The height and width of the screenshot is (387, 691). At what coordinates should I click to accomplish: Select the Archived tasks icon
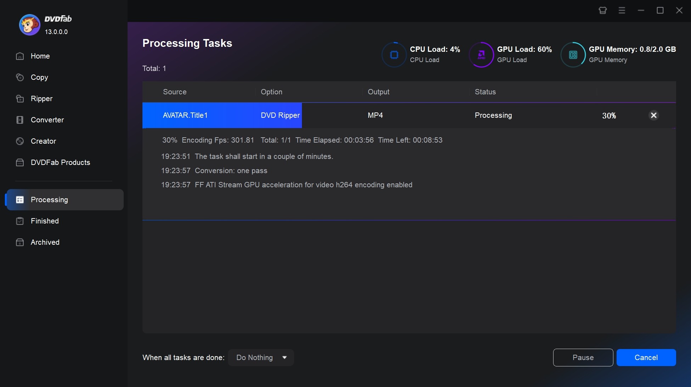click(19, 242)
